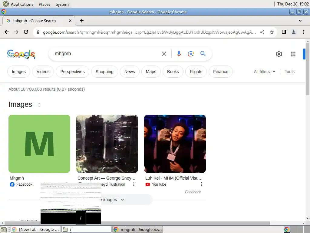The width and height of the screenshot is (310, 233).
Task: Go to Google homepage via logo
Action: click(x=21, y=54)
